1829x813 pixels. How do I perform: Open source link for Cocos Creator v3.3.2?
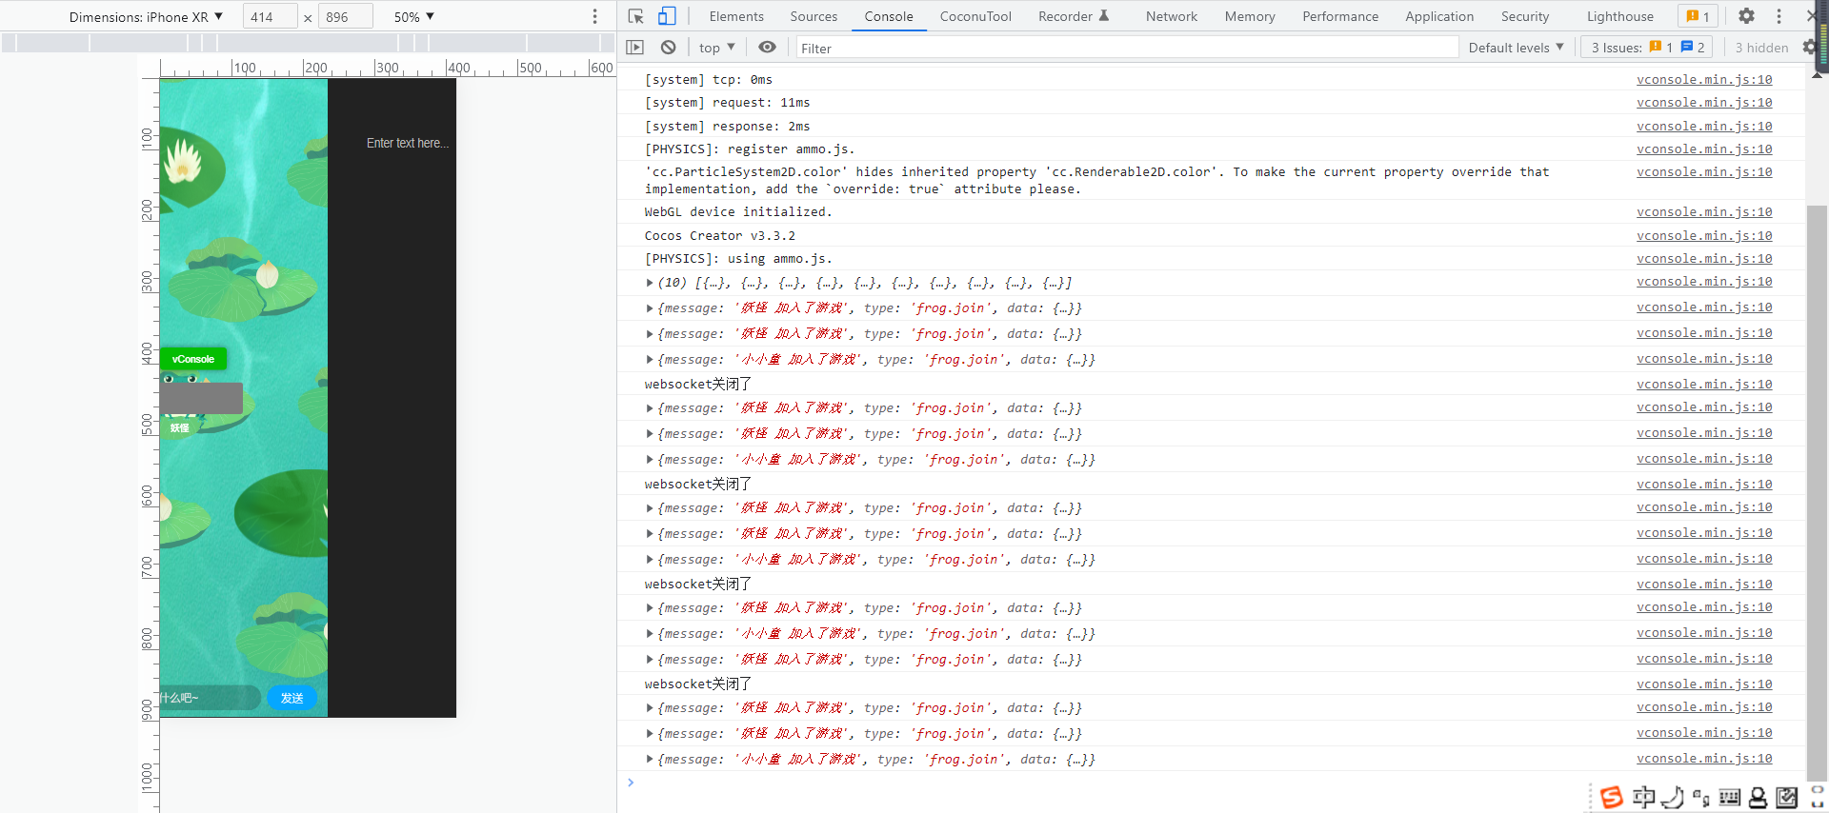(1704, 236)
